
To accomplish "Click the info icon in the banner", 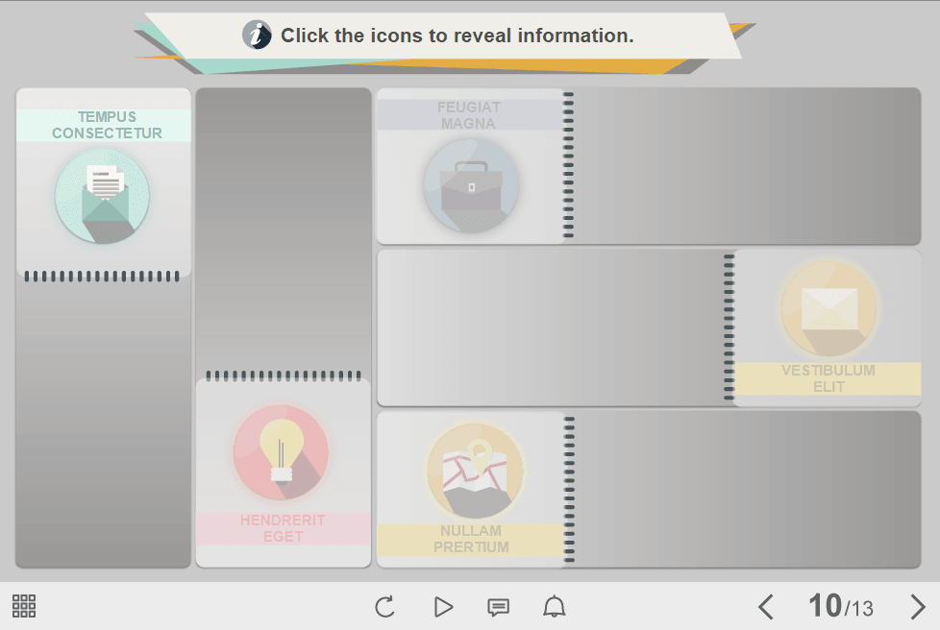I will (257, 36).
